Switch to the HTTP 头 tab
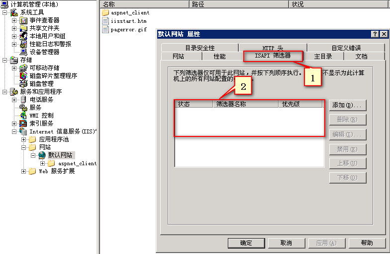 pos(273,48)
